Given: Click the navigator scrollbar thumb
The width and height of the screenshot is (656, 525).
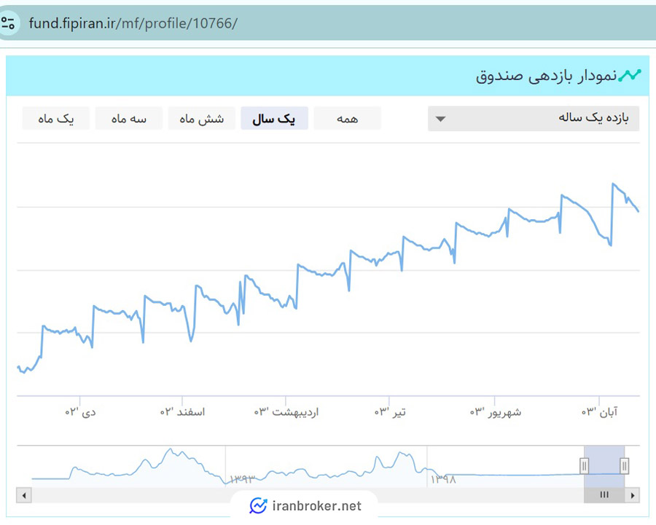Looking at the screenshot, I should 604,495.
